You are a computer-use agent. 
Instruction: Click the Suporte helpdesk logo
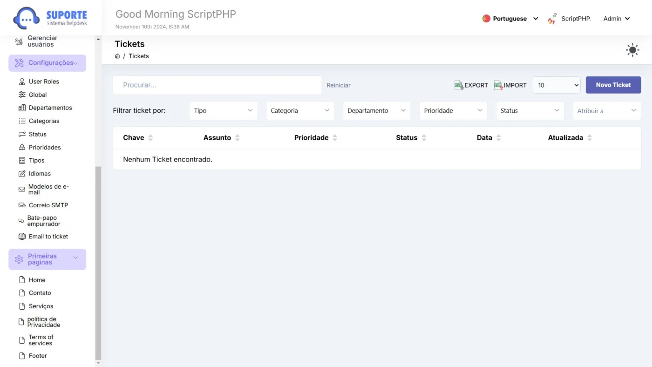pos(50,18)
